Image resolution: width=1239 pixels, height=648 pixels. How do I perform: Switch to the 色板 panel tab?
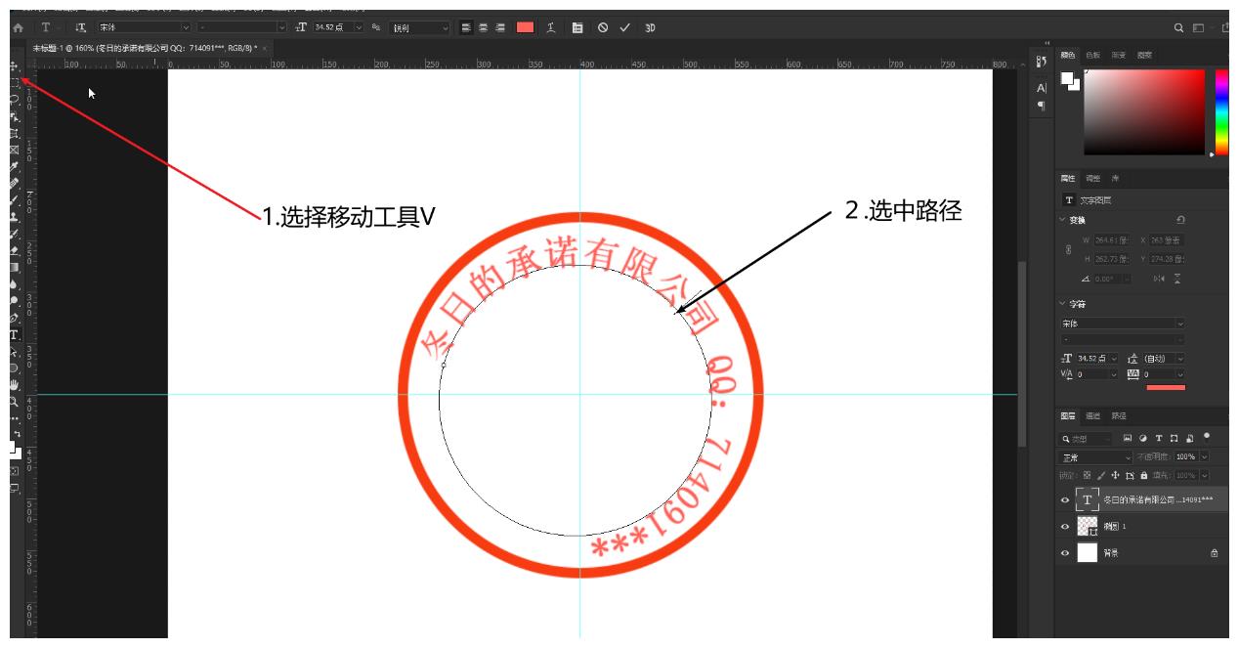1095,57
